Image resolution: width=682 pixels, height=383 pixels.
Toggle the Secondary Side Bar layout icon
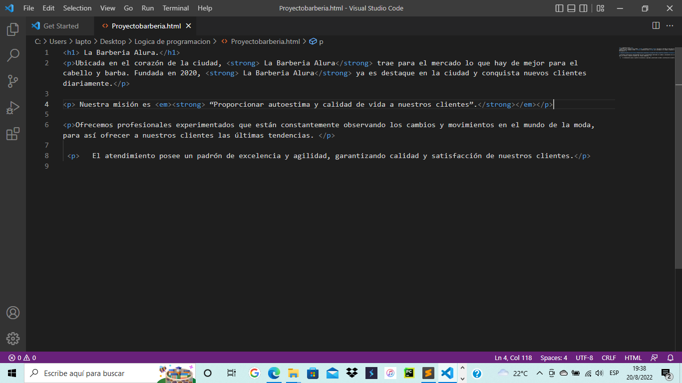pyautogui.click(x=584, y=8)
